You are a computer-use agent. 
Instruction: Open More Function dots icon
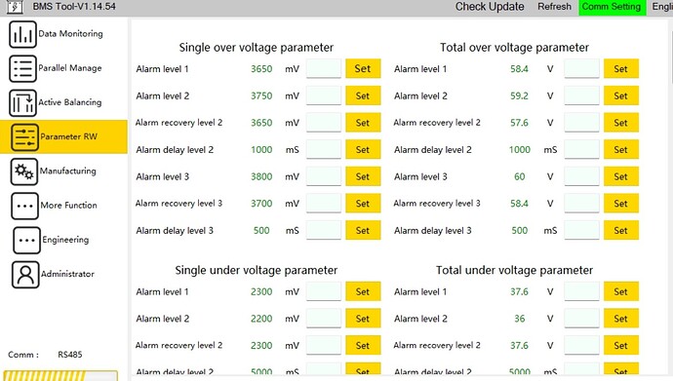[x=25, y=206]
